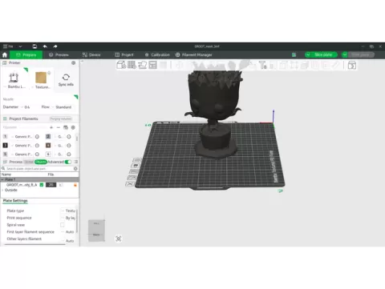Viewport: 385px width, 289px height.
Task: Undo the last action
Action: (45, 46)
